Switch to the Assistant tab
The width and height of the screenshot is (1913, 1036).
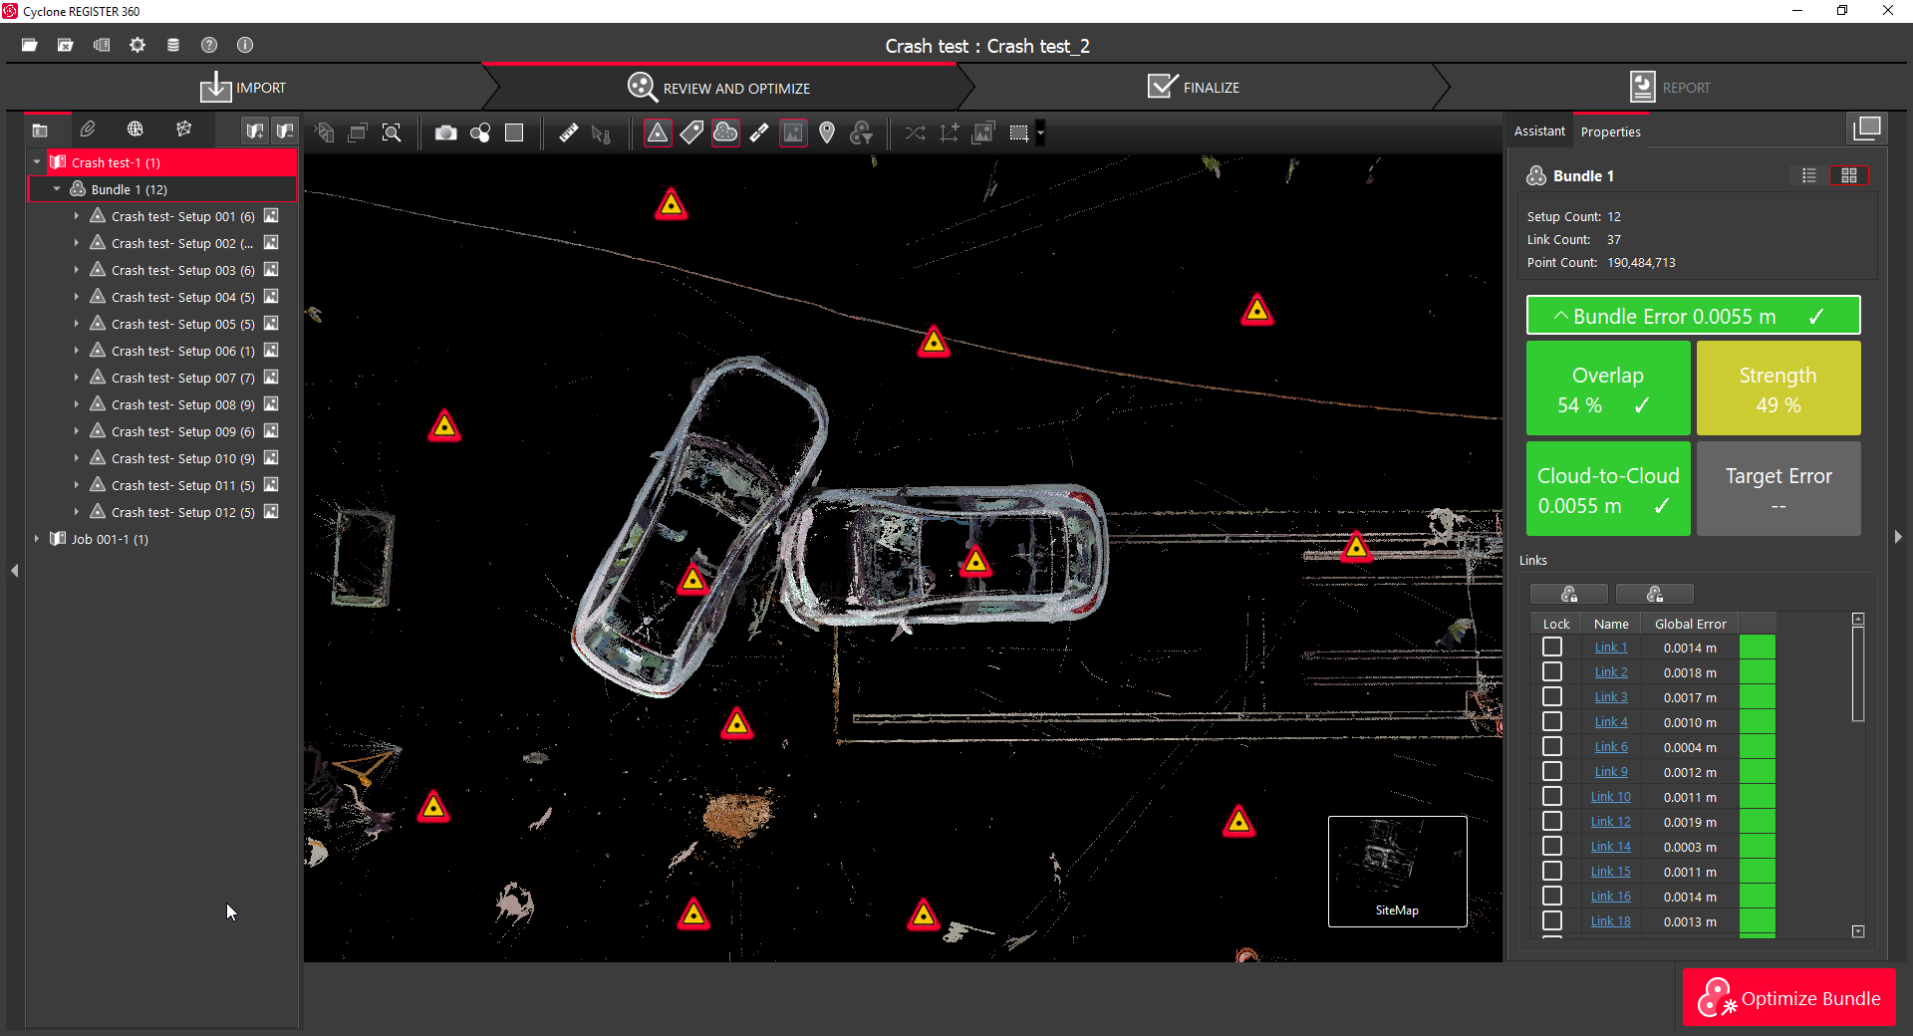(1539, 130)
